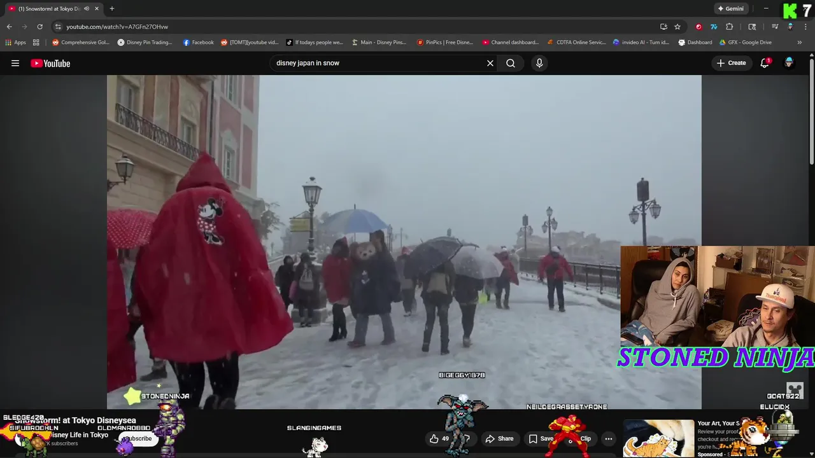Open the red circular extension icon
The height and width of the screenshot is (458, 815).
(x=698, y=27)
